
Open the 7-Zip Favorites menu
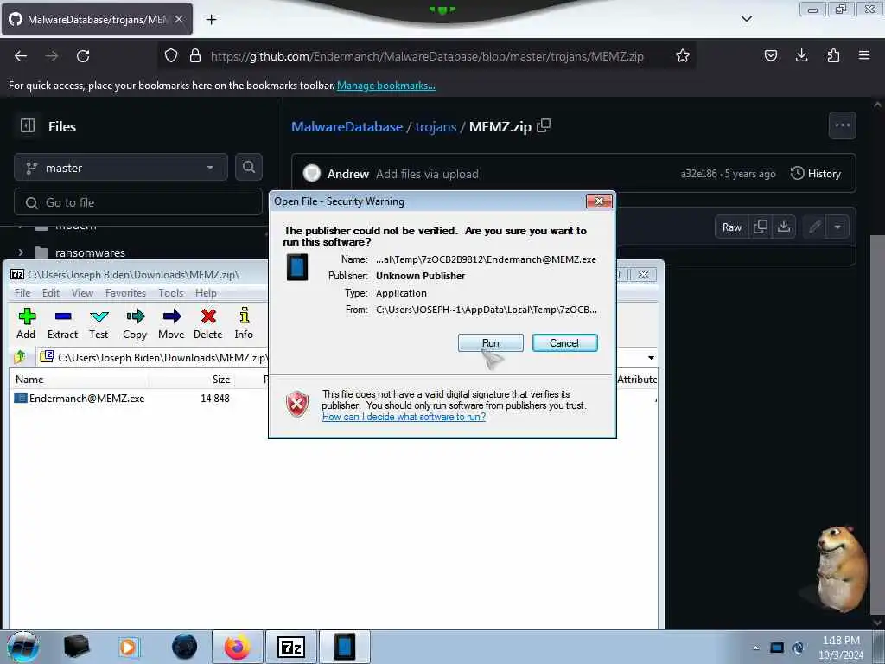(125, 292)
